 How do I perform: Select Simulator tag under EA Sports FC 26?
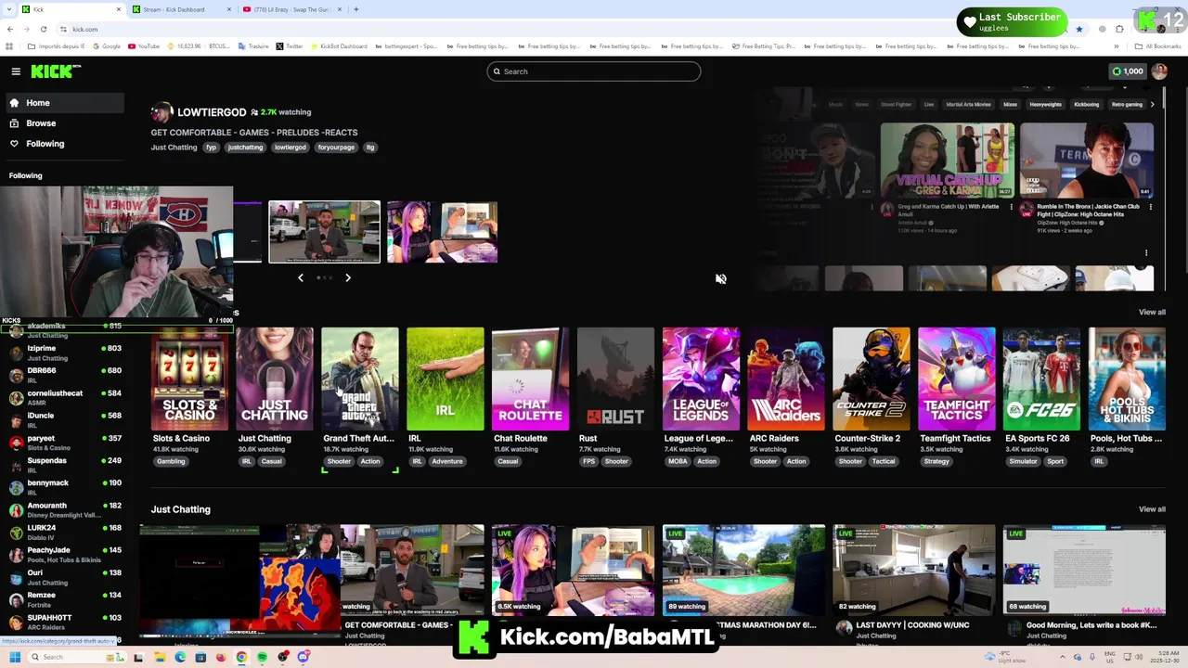point(1023,461)
